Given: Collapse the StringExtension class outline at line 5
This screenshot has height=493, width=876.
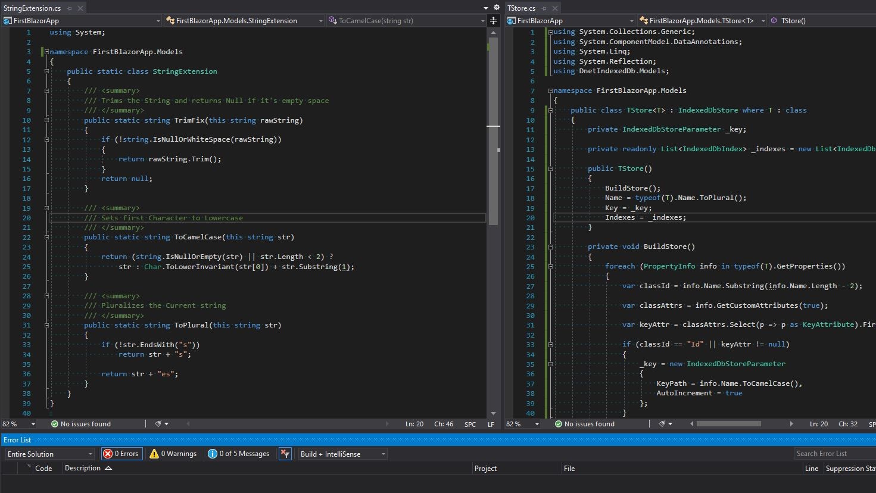Looking at the screenshot, I should pyautogui.click(x=46, y=71).
